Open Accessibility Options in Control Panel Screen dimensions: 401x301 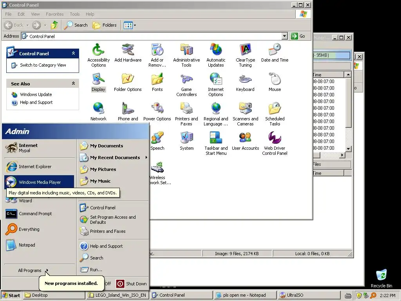coord(98,55)
